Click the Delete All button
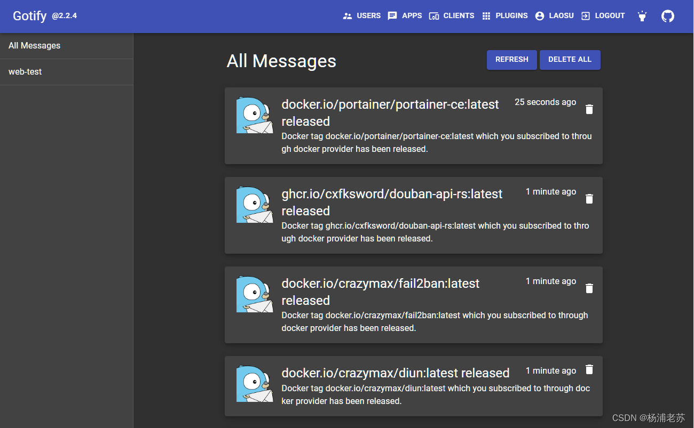694x428 pixels. coord(570,60)
